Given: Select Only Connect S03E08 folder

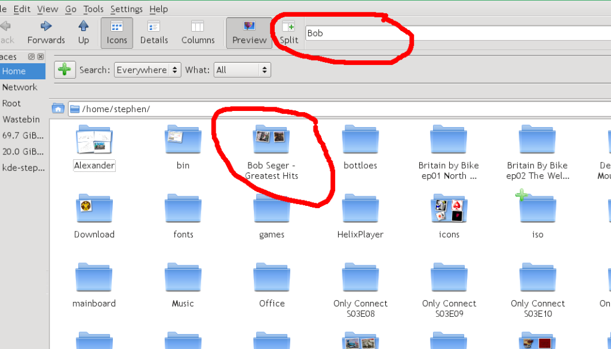Looking at the screenshot, I should [360, 291].
